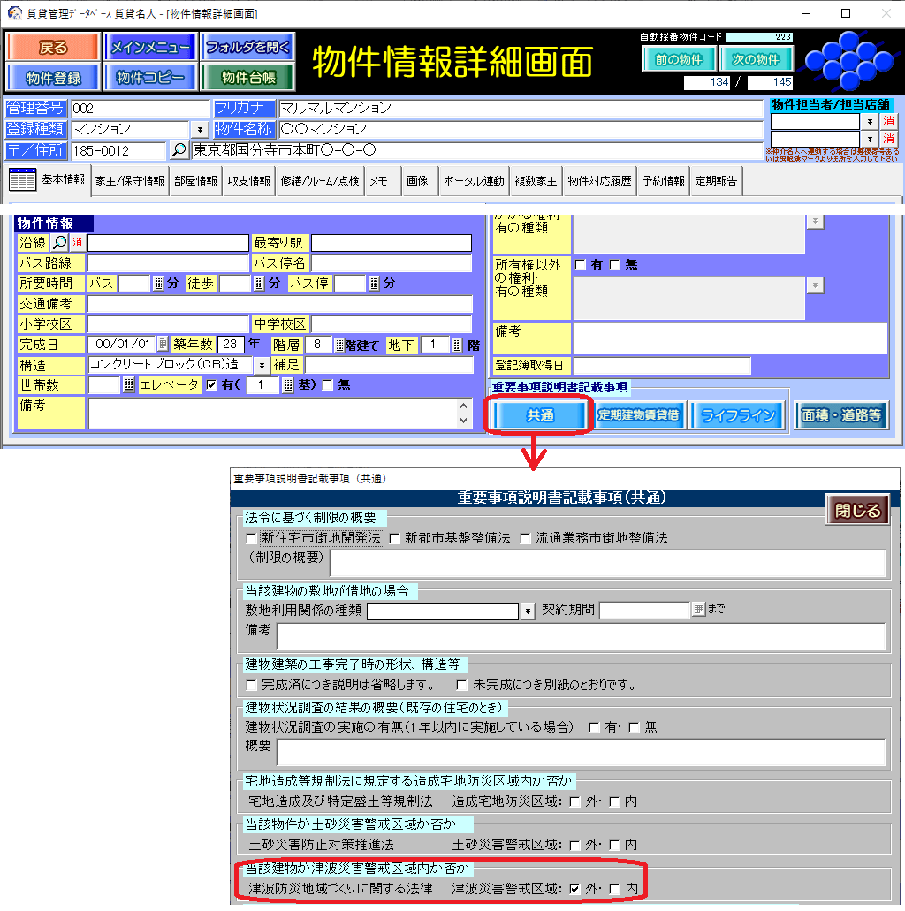905x911 pixels.
Task: Open the 構造 dropdown list
Action: coord(262,365)
